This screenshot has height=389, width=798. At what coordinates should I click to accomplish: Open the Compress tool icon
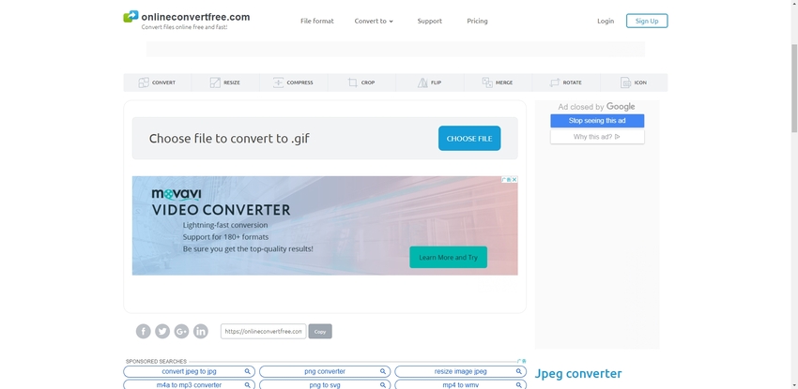point(279,82)
